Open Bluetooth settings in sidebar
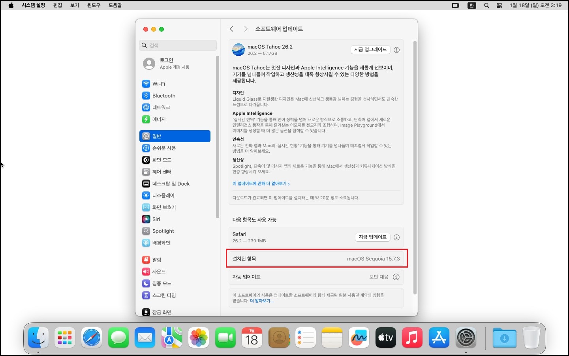569x356 pixels. pos(175,96)
